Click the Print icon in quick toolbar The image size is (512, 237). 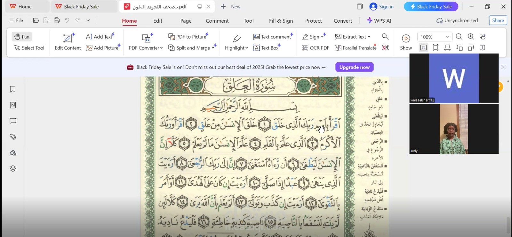[57, 20]
